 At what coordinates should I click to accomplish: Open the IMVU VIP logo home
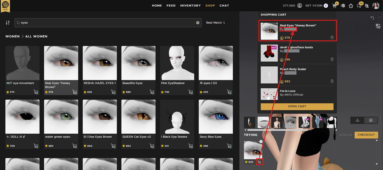pyautogui.click(x=5, y=6)
